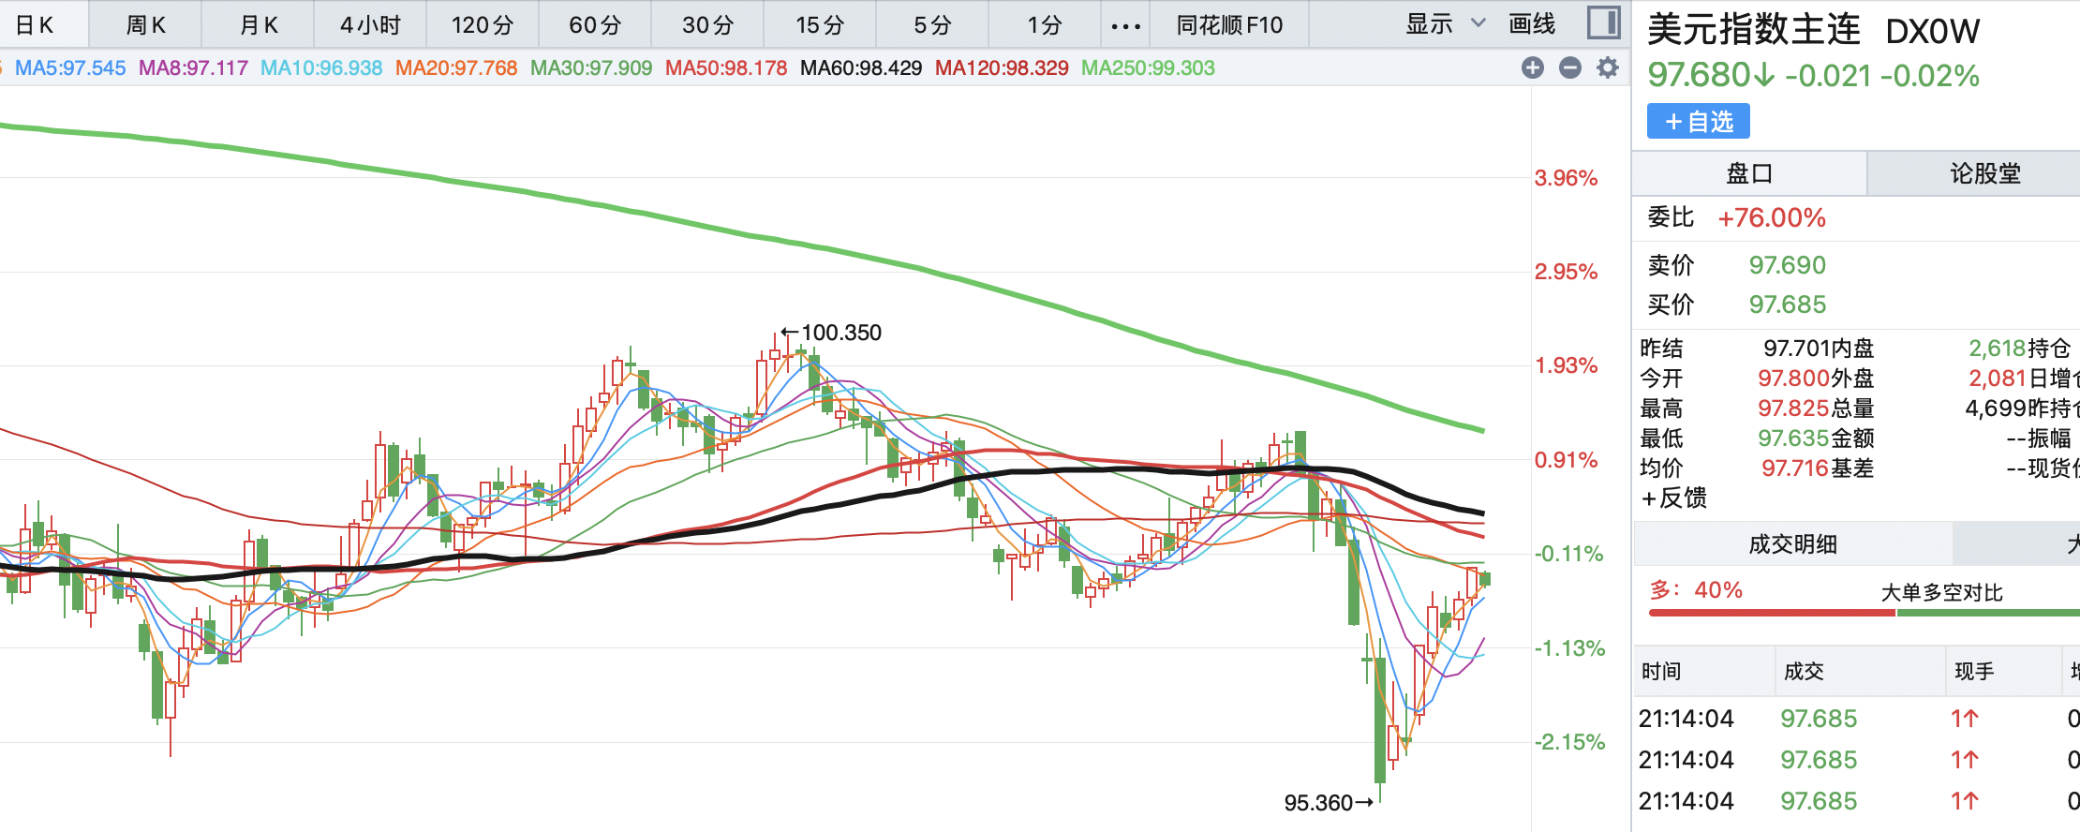
Task: Open the 论股堂 tab
Action: pos(1984,173)
